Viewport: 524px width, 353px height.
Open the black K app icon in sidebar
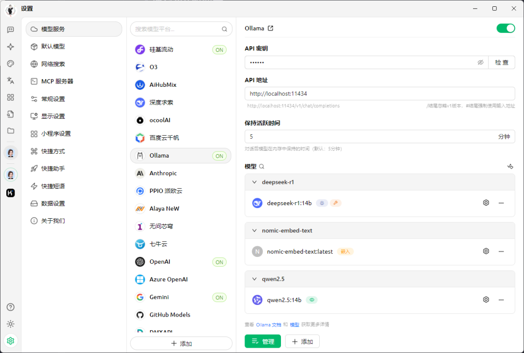10,193
